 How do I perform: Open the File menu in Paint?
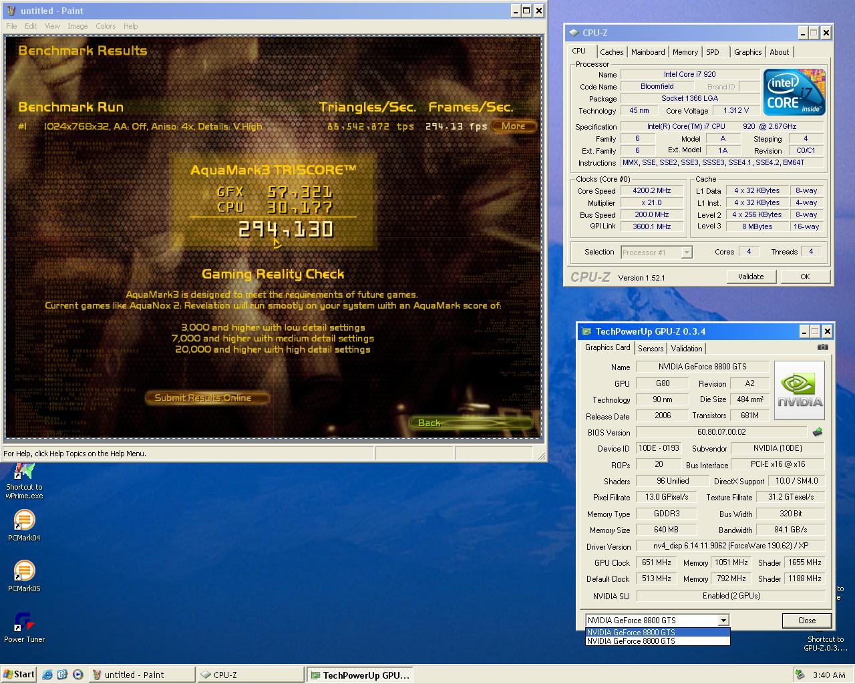click(x=11, y=26)
